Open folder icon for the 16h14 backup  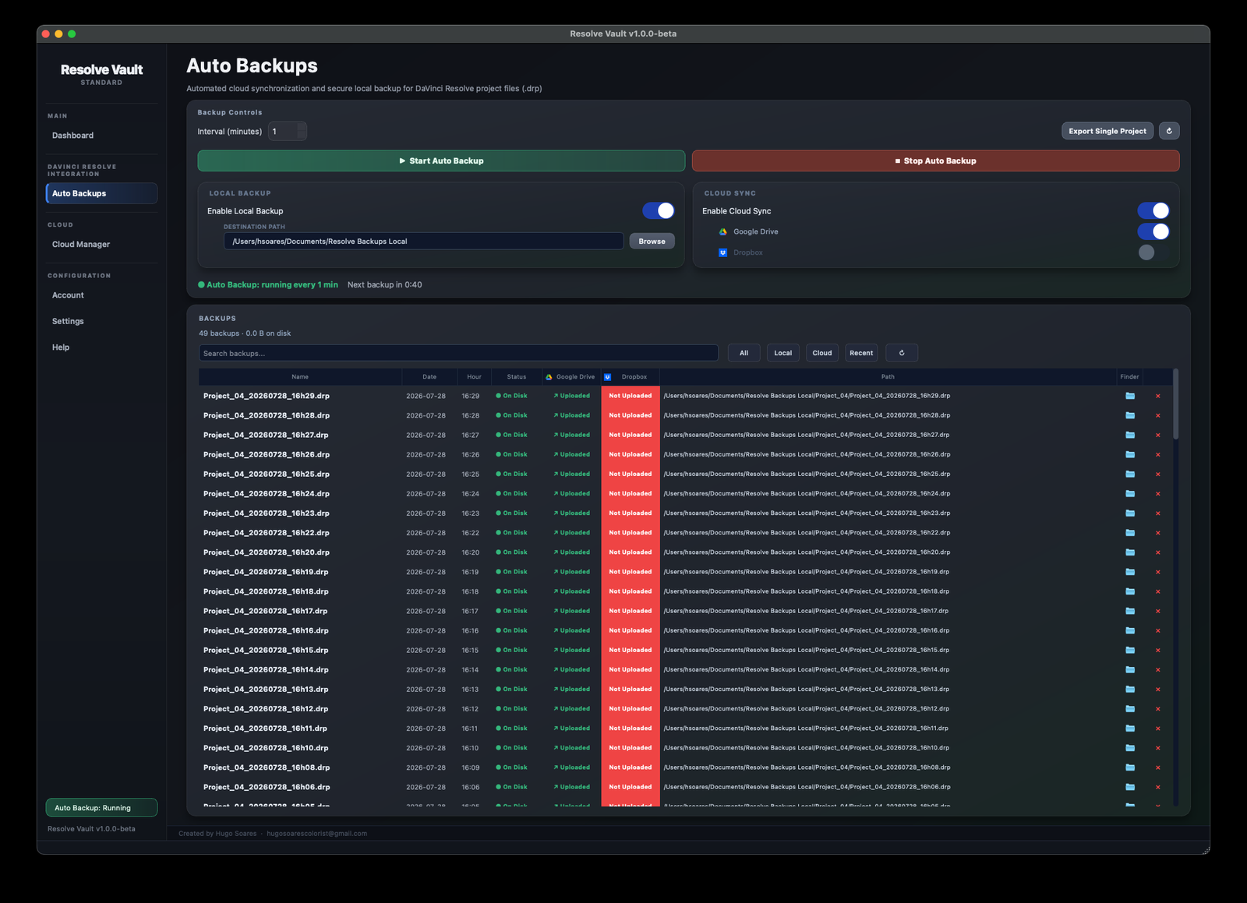tap(1129, 669)
